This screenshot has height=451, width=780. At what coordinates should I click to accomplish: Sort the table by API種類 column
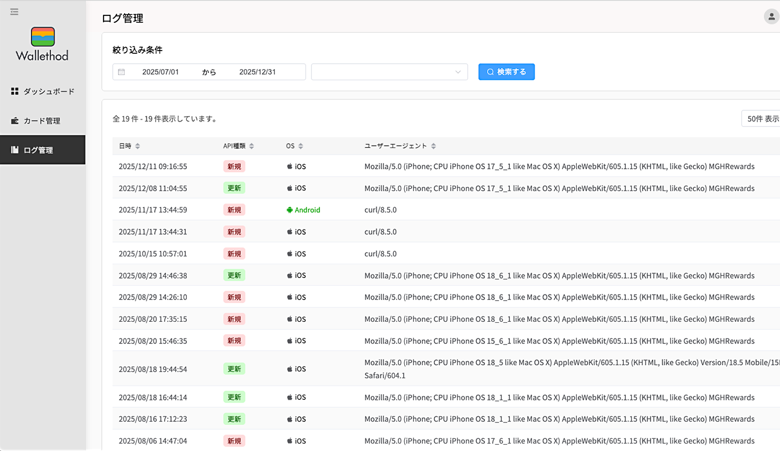pyautogui.click(x=252, y=146)
